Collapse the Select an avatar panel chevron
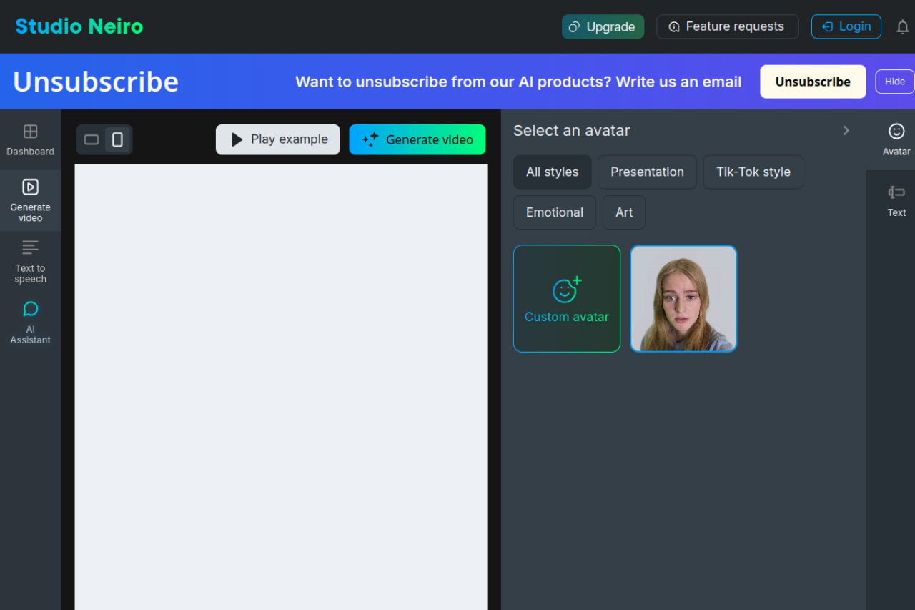The width and height of the screenshot is (915, 610). click(x=846, y=130)
